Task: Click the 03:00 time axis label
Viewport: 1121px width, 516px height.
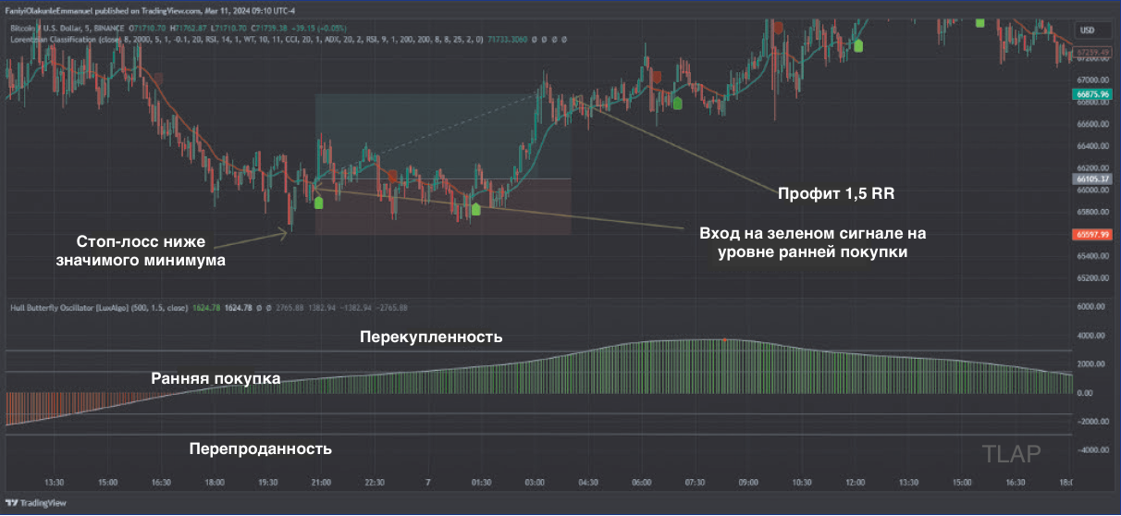Action: (534, 482)
